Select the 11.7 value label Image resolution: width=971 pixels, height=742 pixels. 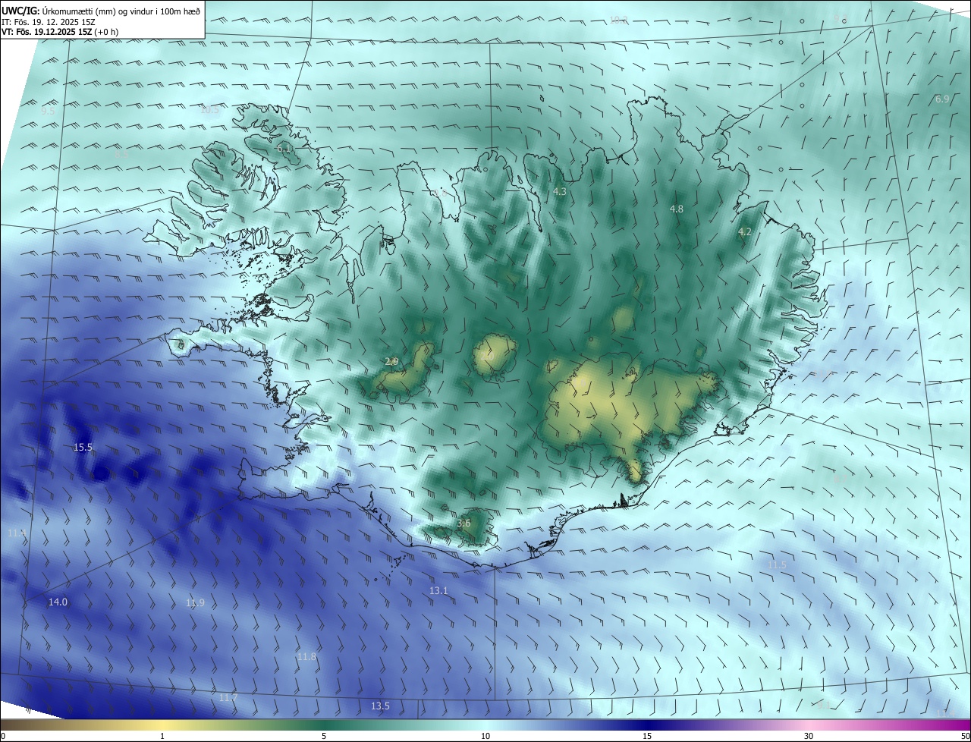point(228,697)
